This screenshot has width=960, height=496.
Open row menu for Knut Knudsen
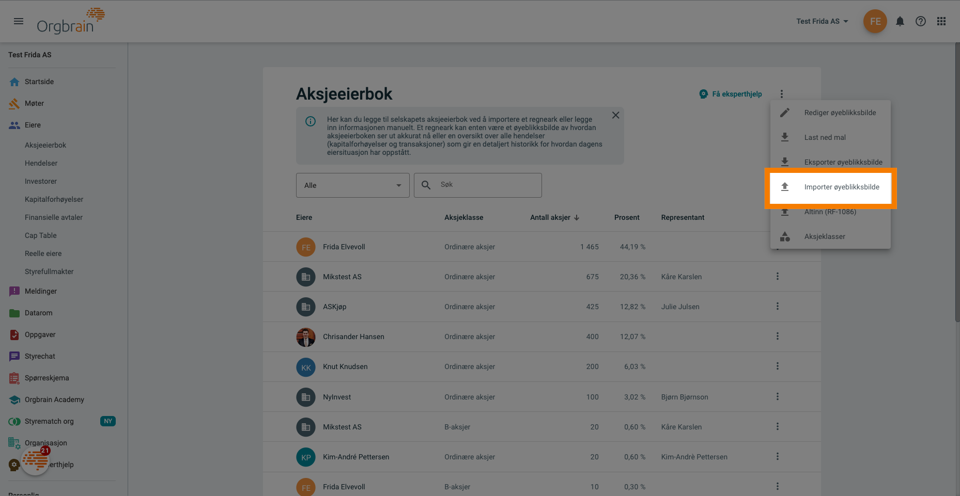pos(777,366)
